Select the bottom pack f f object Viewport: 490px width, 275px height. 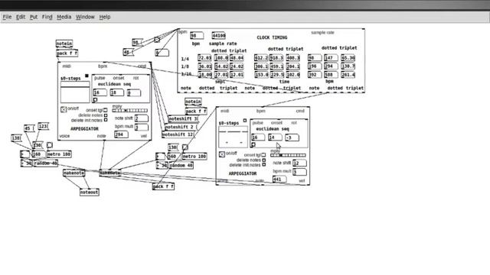click(x=163, y=186)
